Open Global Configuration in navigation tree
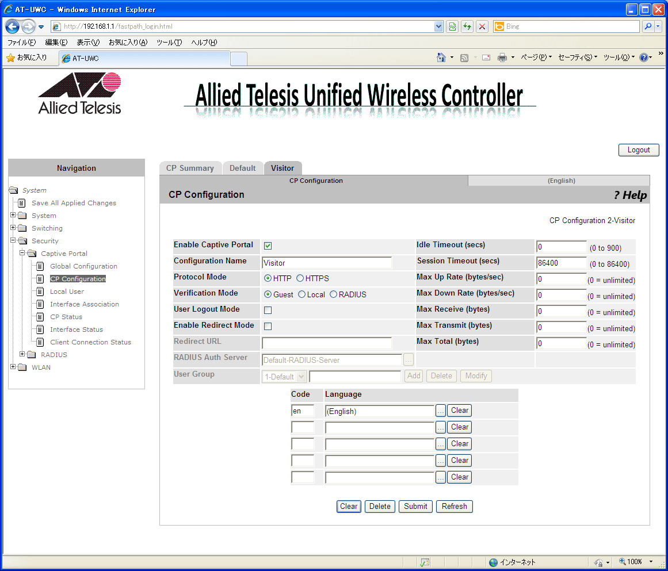 tap(83, 266)
